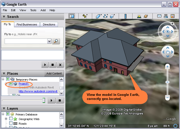Collapse the Places panel

coord(4,73)
